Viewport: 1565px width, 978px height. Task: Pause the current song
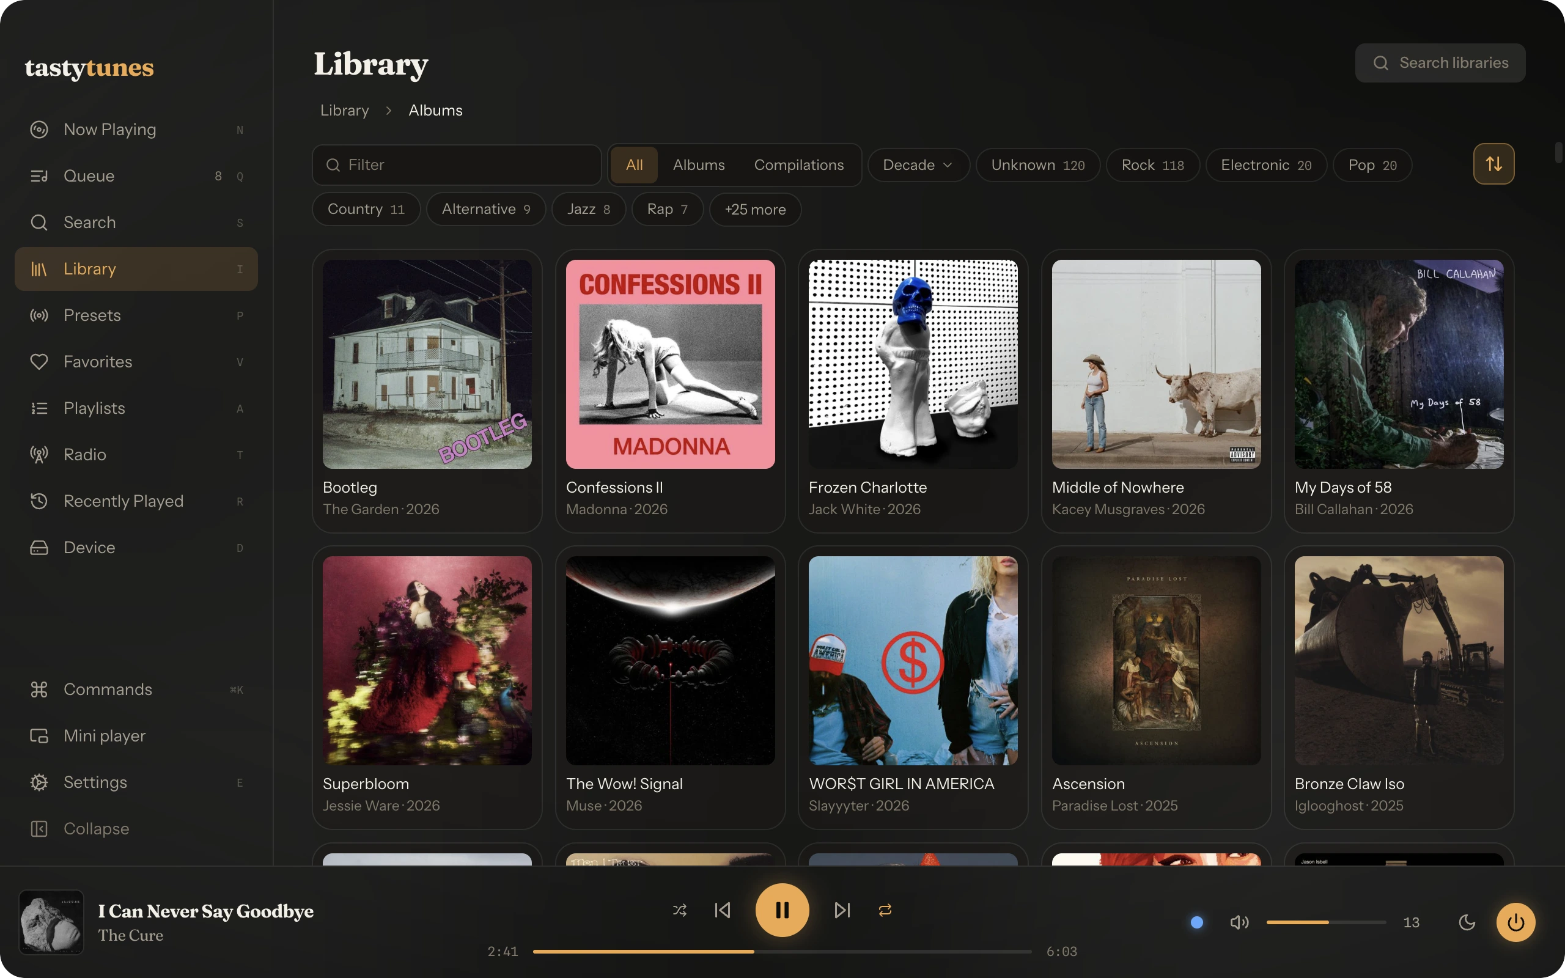click(782, 910)
